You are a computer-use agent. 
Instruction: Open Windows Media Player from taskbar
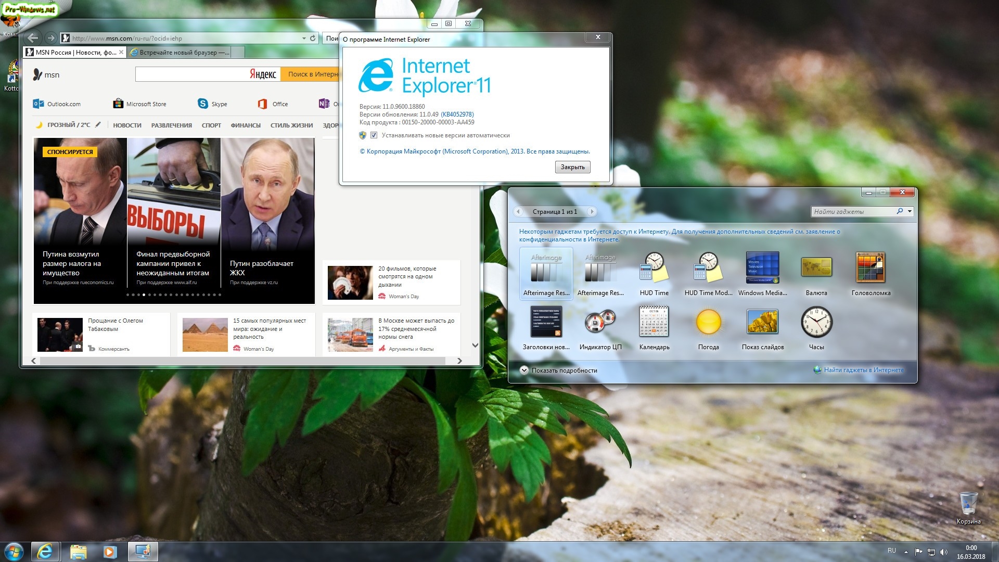click(x=110, y=552)
